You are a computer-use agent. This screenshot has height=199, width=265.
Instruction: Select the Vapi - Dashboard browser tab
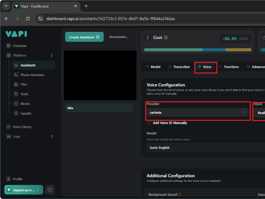46,6
